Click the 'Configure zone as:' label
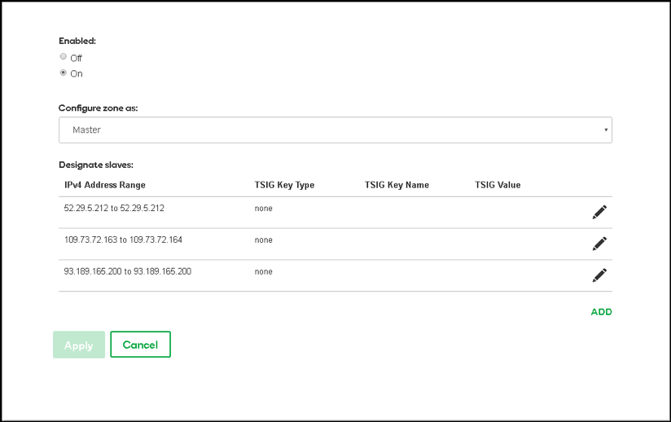671x422 pixels. coord(98,108)
